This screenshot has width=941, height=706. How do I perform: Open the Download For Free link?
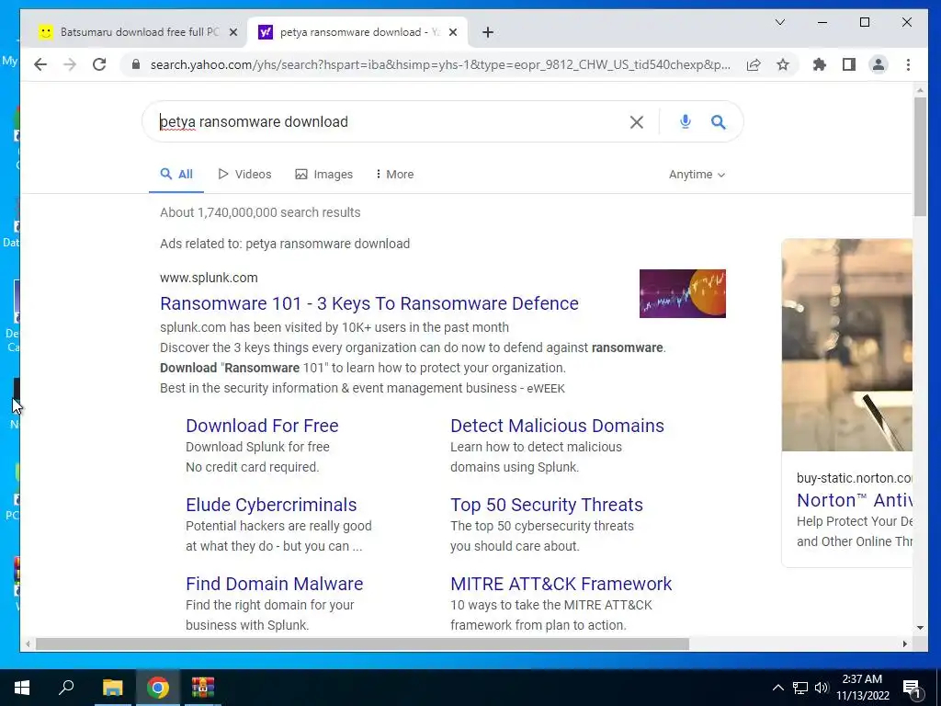coord(262,426)
